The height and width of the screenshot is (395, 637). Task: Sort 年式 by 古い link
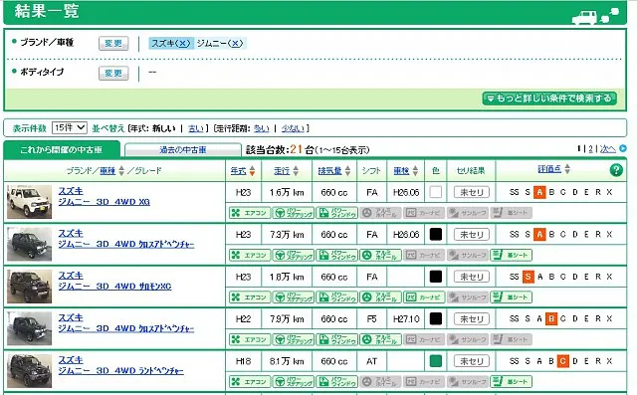point(195,128)
